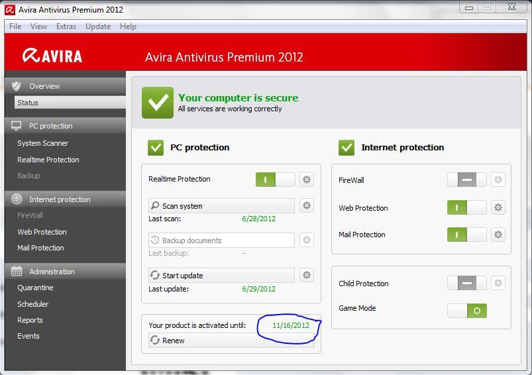The image size is (532, 375).
Task: Click the Start update button
Action: pyautogui.click(x=221, y=275)
